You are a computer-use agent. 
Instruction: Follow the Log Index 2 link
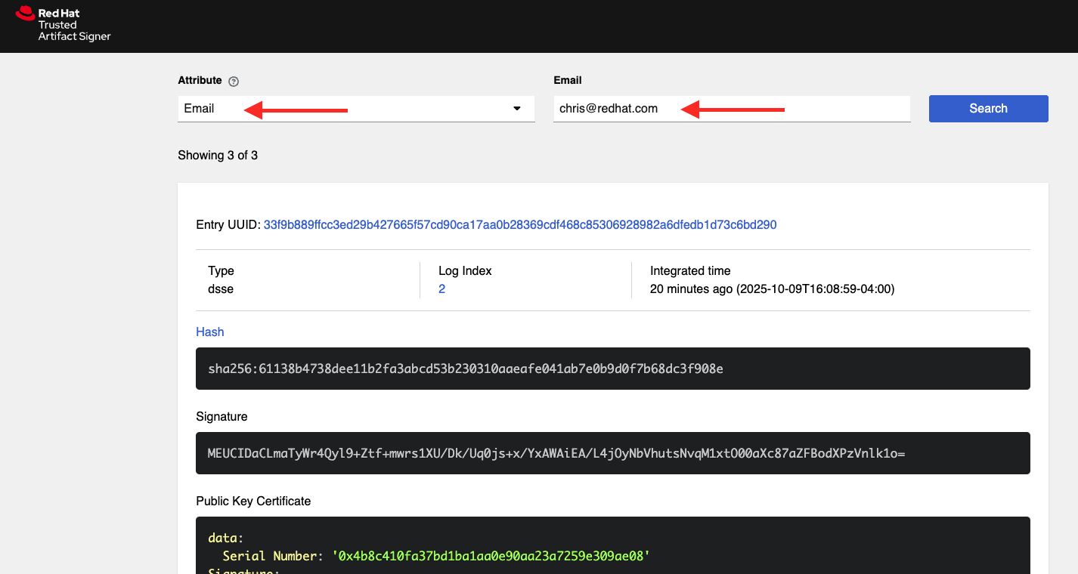[441, 289]
